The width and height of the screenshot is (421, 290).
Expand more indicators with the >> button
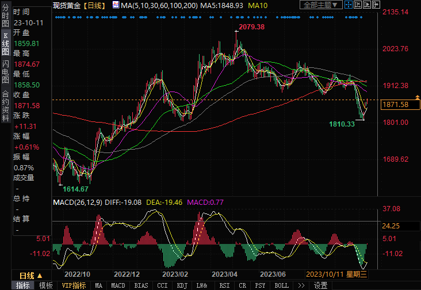[x=301, y=285]
